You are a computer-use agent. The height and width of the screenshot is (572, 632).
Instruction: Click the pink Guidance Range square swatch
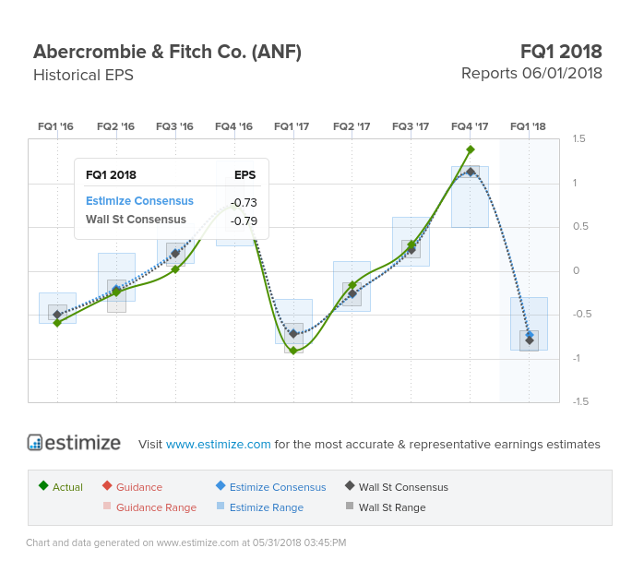pyautogui.click(x=107, y=506)
